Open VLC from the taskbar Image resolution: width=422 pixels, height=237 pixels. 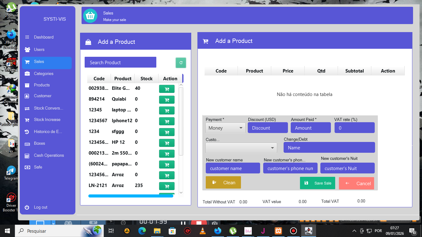[x=202, y=231]
